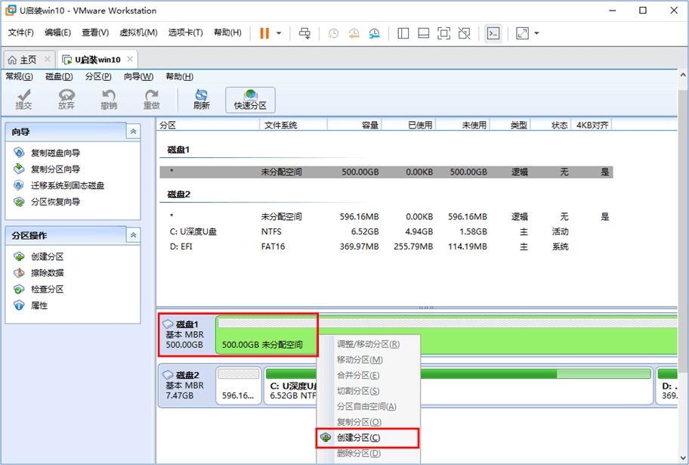This screenshot has width=689, height=465.
Task: Click the vertical scrollbar up arrow
Action: click(x=683, y=75)
